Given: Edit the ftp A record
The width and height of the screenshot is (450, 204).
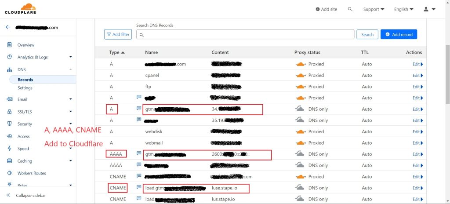Looking at the screenshot, I should pos(417,87).
